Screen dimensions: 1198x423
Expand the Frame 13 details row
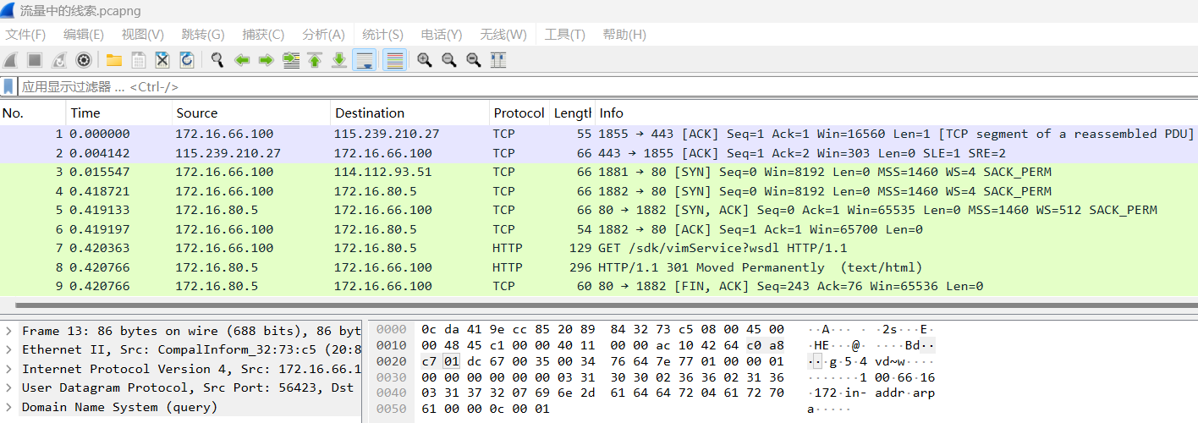[x=8, y=331]
